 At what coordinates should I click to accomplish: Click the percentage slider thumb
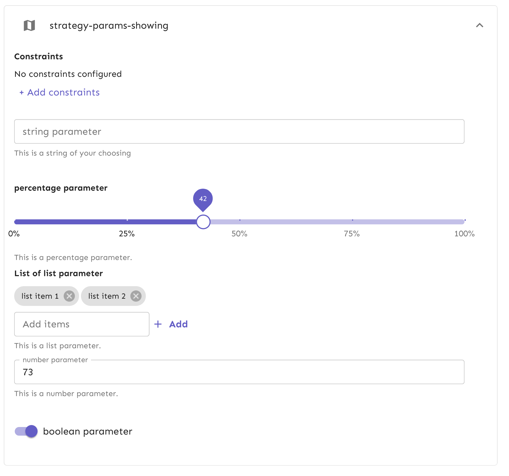coord(203,222)
